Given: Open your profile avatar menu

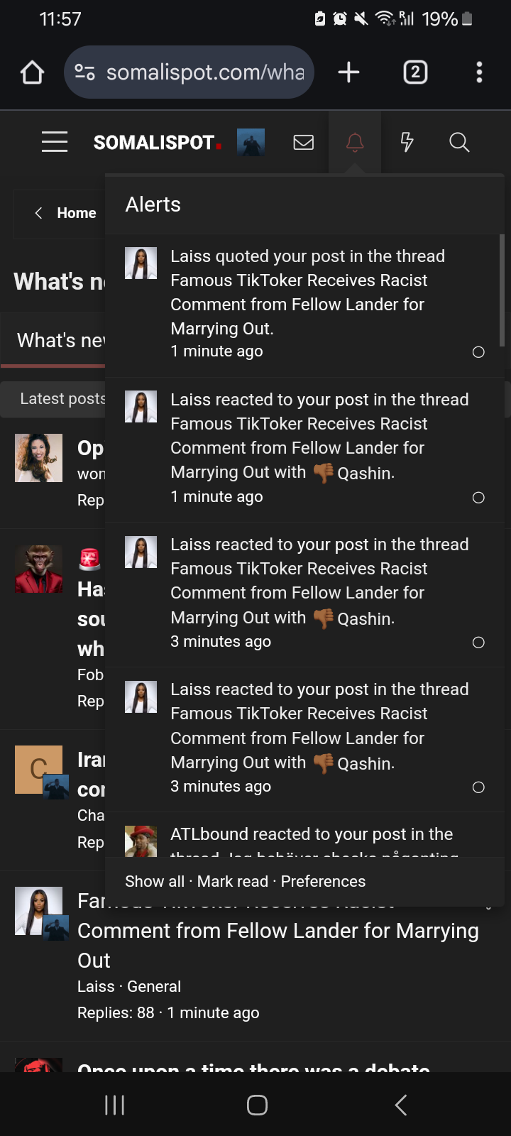Looking at the screenshot, I should click(251, 143).
